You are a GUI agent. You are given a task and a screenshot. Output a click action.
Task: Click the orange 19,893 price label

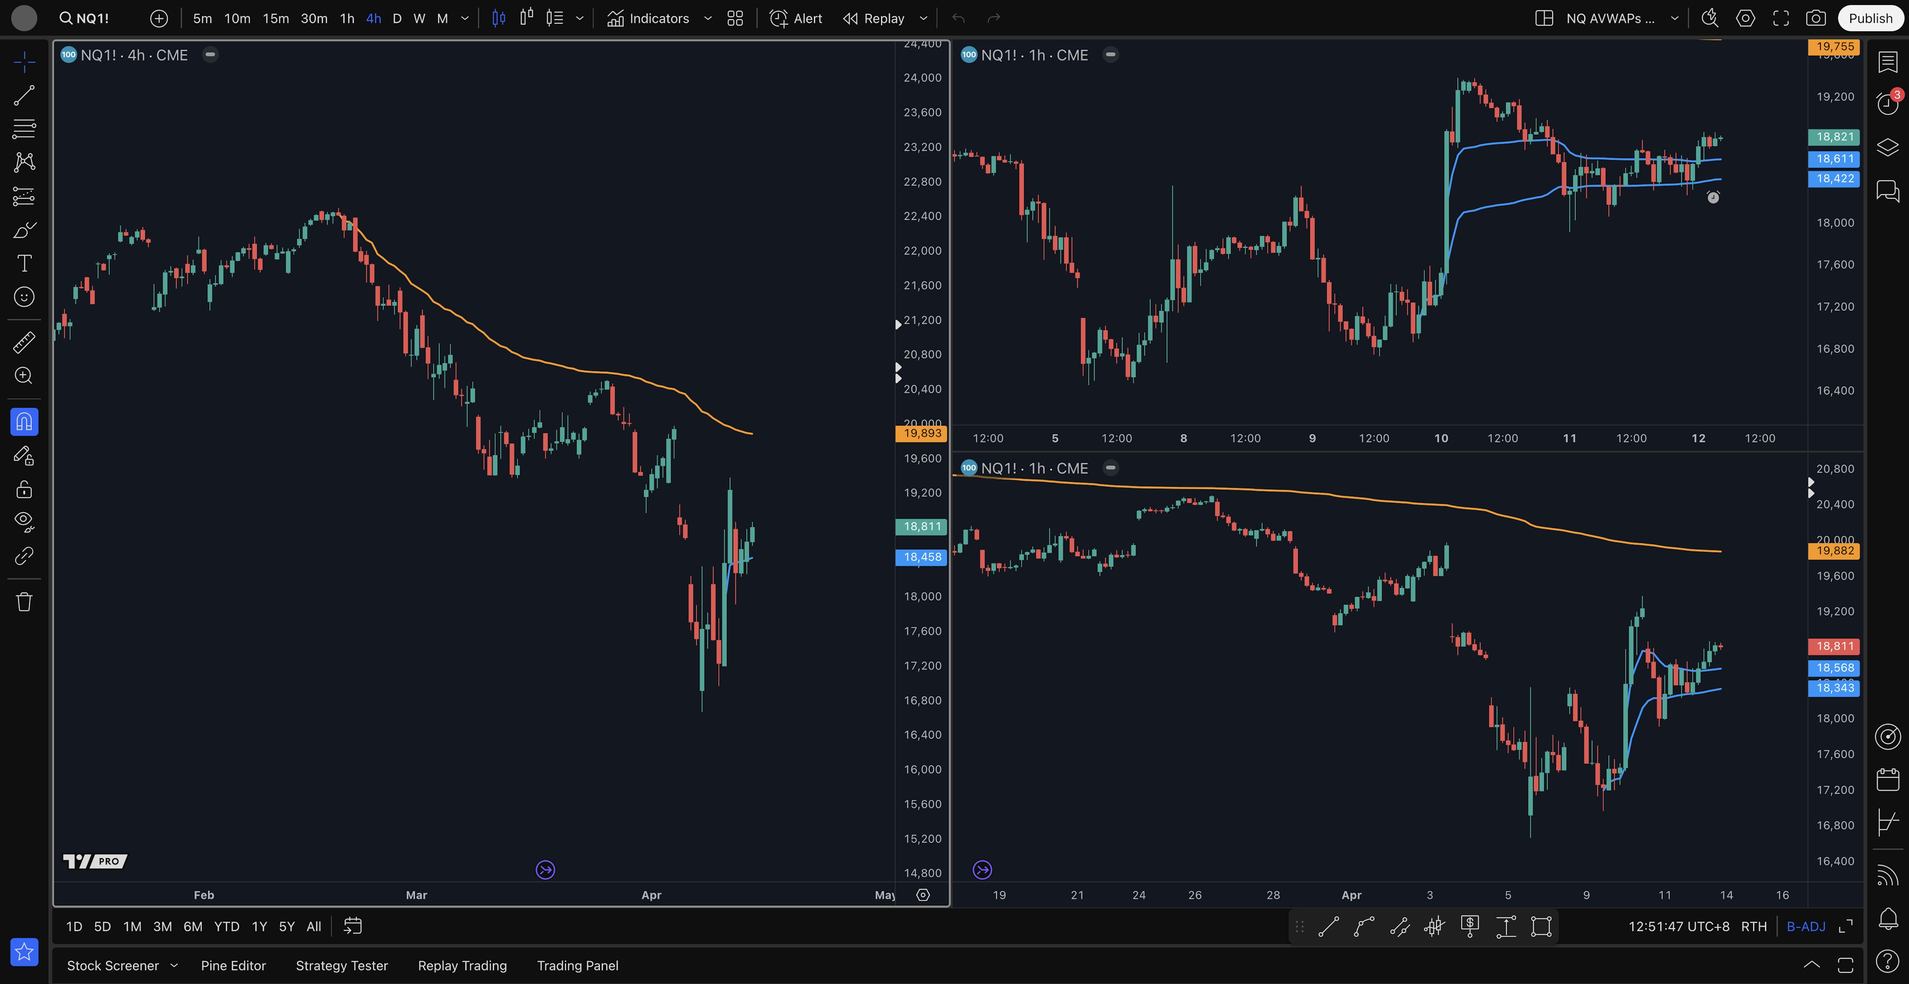click(x=921, y=434)
